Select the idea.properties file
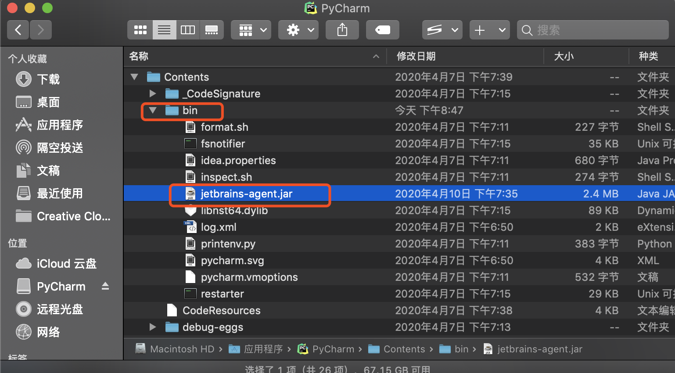675x373 pixels. pos(399,161)
